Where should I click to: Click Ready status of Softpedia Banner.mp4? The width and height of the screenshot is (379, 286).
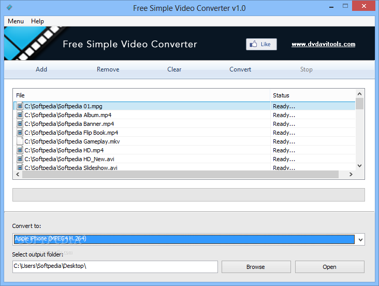tap(284, 124)
